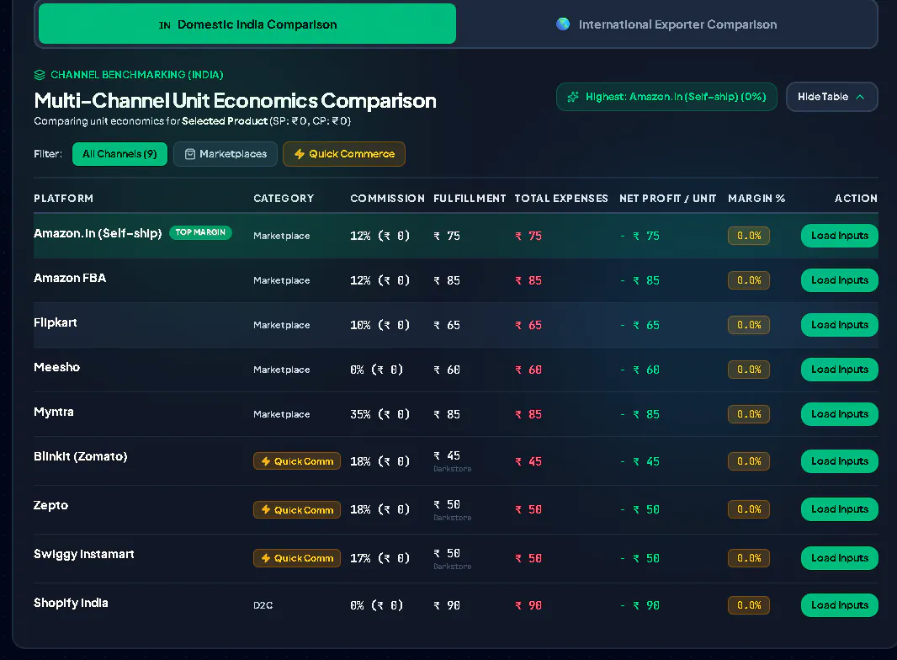
Task: Select Blinkit (Zomato) platform name
Action: click(x=81, y=457)
